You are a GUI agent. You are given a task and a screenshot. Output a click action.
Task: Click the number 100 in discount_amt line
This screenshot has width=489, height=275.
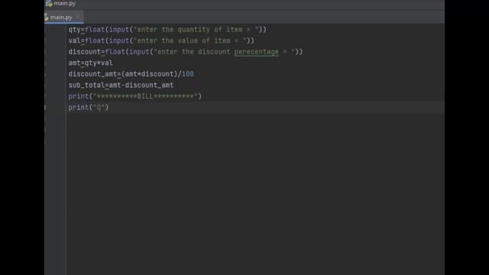click(188, 74)
